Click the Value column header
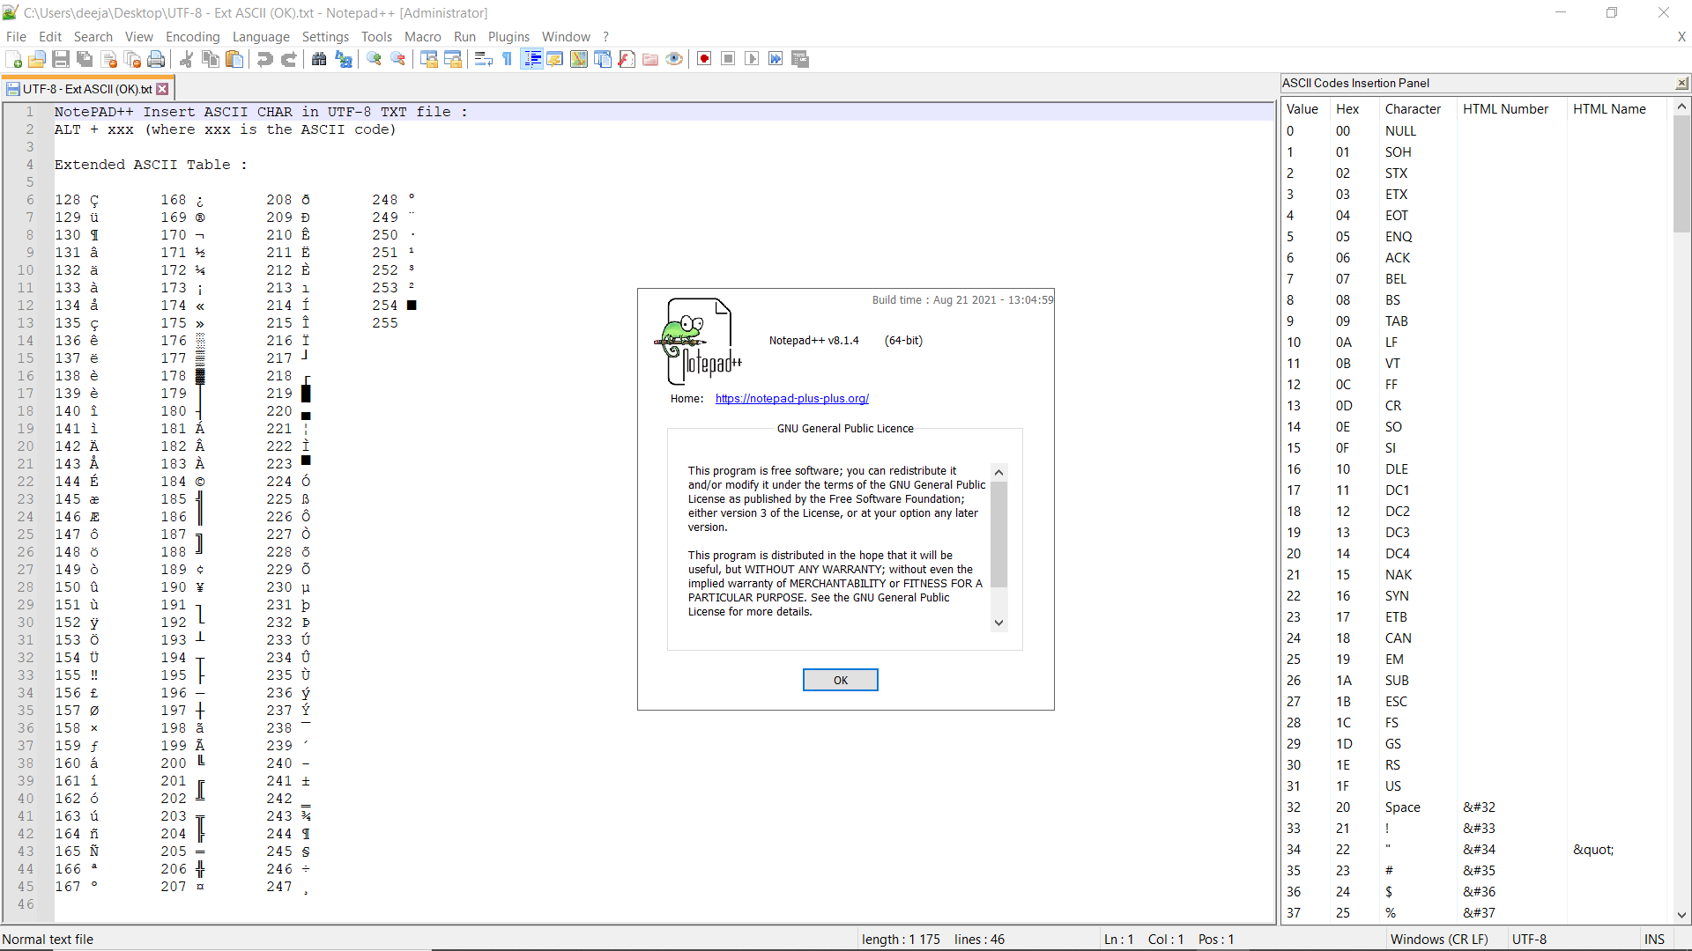The width and height of the screenshot is (1692, 951). click(x=1302, y=109)
